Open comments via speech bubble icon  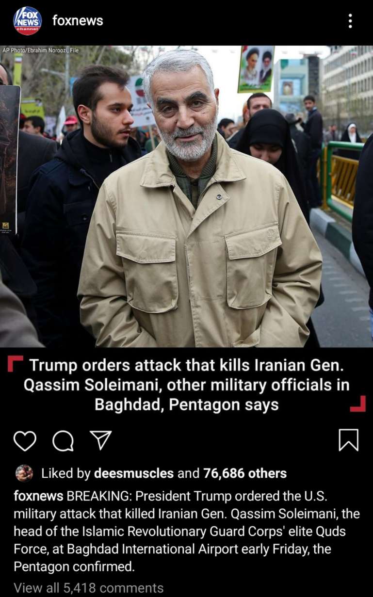63,440
